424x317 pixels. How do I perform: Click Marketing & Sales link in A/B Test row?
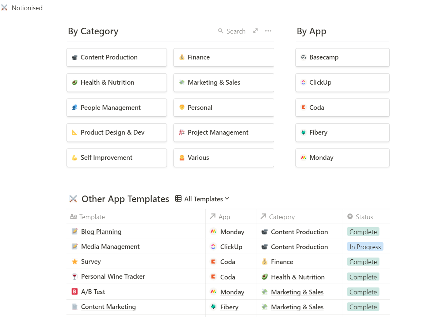297,292
